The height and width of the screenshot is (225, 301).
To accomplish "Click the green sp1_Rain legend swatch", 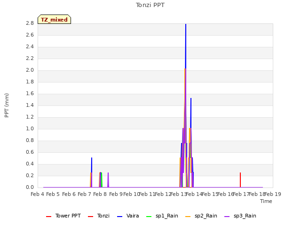I will pyautogui.click(x=149, y=217).
